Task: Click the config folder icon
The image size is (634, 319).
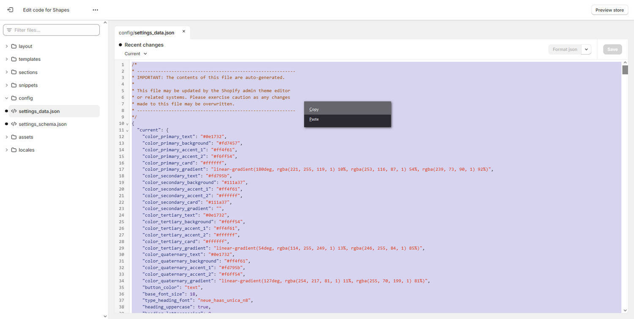Action: pos(14,98)
